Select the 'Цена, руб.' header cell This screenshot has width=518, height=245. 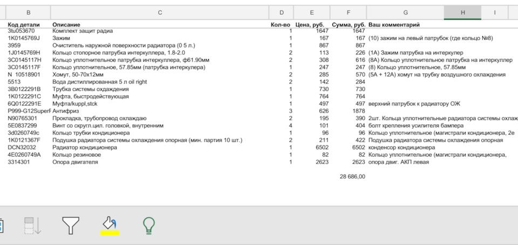(310, 25)
